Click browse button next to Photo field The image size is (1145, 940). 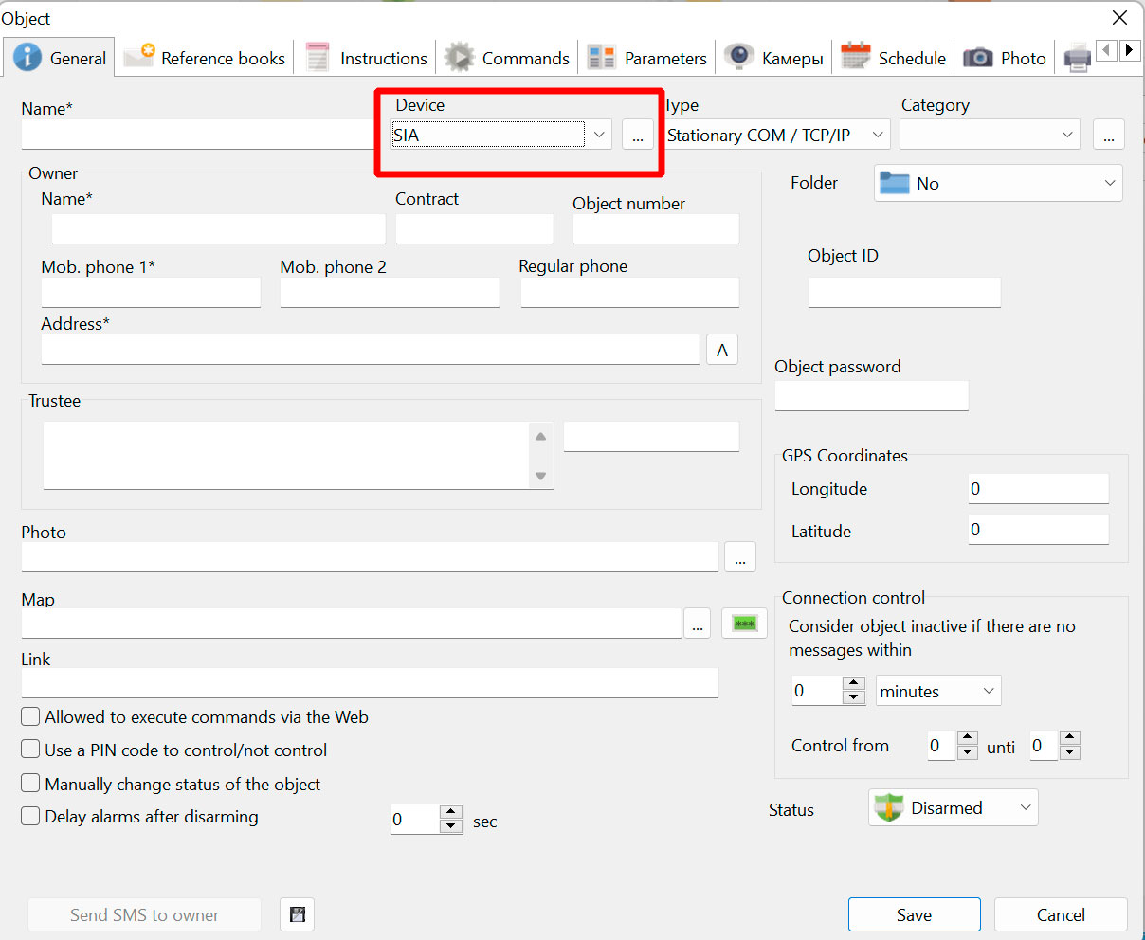click(739, 557)
